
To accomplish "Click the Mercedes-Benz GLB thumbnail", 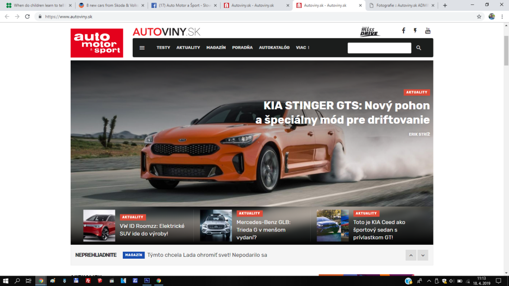I will point(216,226).
